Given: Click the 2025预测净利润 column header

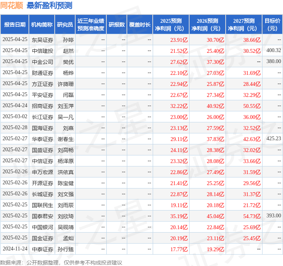Looking at the screenshot, I should tap(171, 25).
